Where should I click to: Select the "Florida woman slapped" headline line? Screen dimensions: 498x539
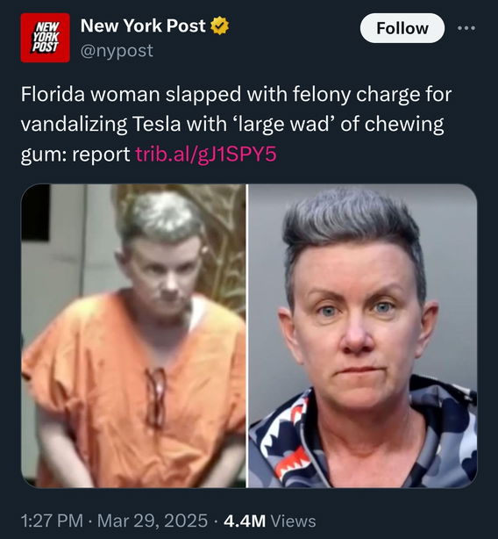[x=236, y=95]
